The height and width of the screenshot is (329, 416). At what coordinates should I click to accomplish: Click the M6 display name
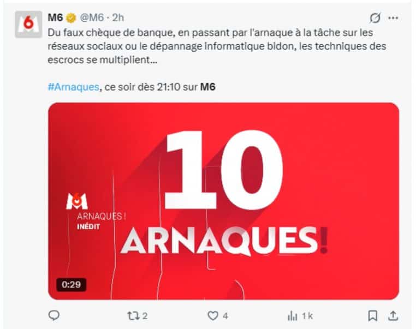pyautogui.click(x=55, y=17)
